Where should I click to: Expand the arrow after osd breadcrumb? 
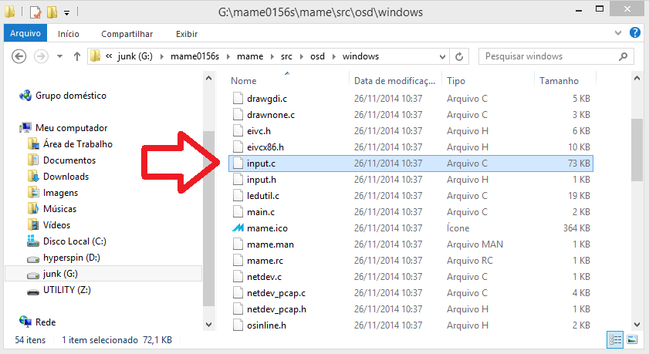tap(333, 56)
